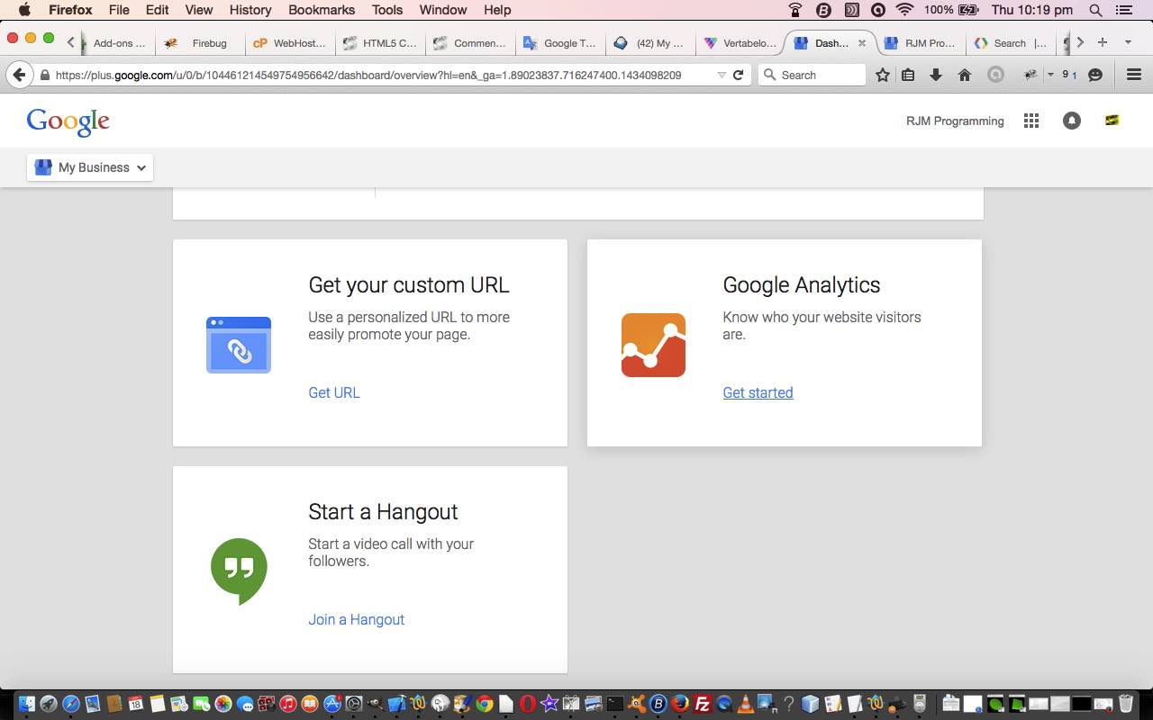Reload the page with refresh icon
This screenshot has height=720, width=1153.
point(739,75)
